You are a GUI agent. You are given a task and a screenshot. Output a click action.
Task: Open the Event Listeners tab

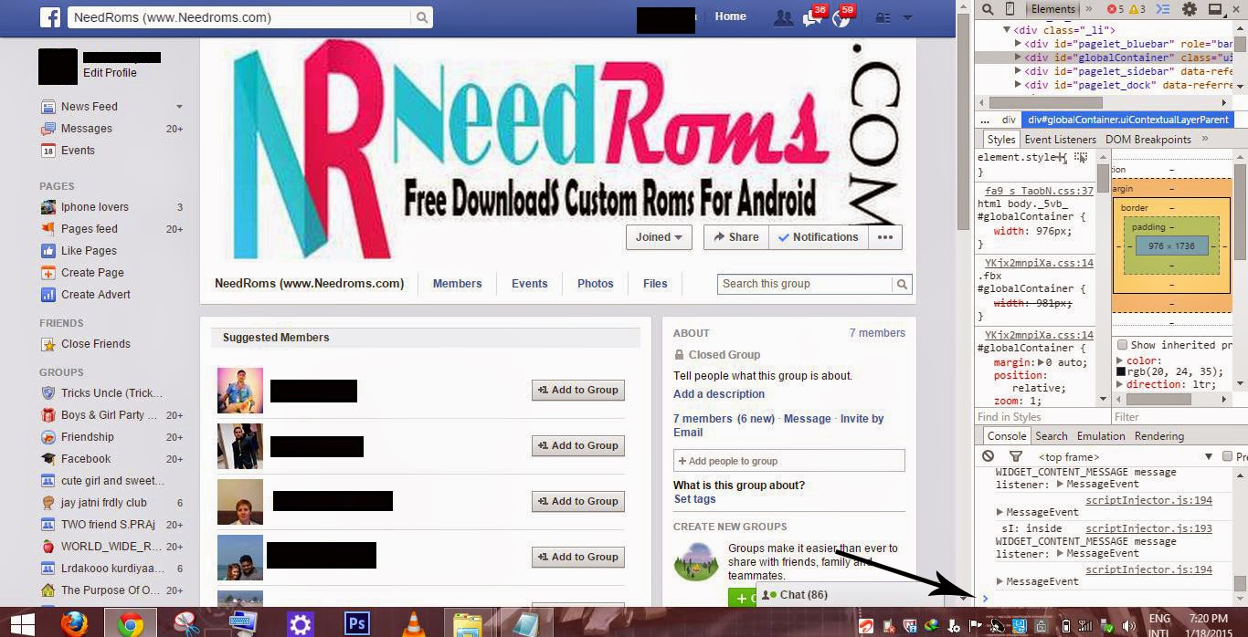pyautogui.click(x=1060, y=140)
